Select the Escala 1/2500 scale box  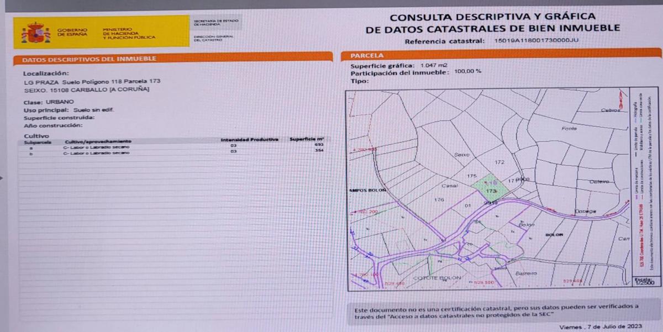click(644, 282)
